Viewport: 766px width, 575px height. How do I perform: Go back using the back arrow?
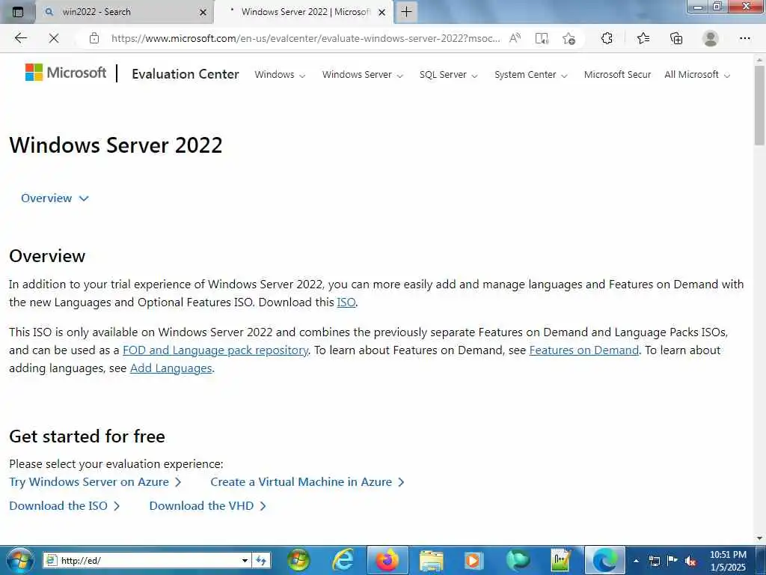[x=20, y=38]
